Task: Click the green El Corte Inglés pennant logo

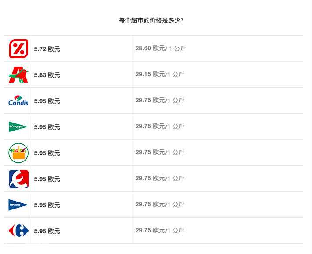Action: pyautogui.click(x=19, y=127)
